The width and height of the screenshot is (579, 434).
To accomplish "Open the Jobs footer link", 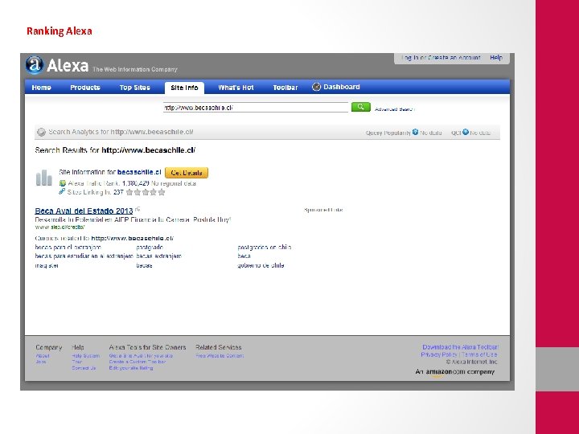I will coord(41,362).
